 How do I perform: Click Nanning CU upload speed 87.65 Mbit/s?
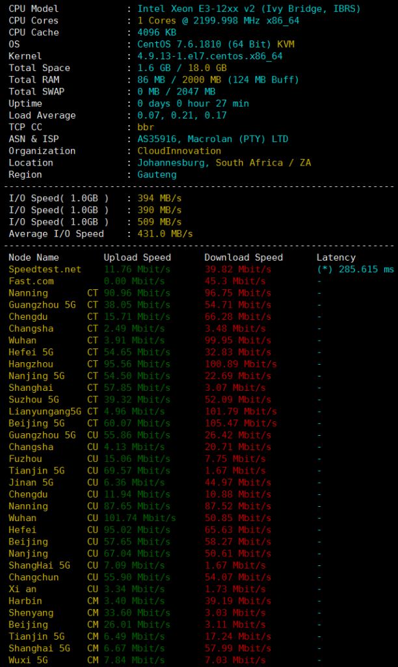coord(137,507)
